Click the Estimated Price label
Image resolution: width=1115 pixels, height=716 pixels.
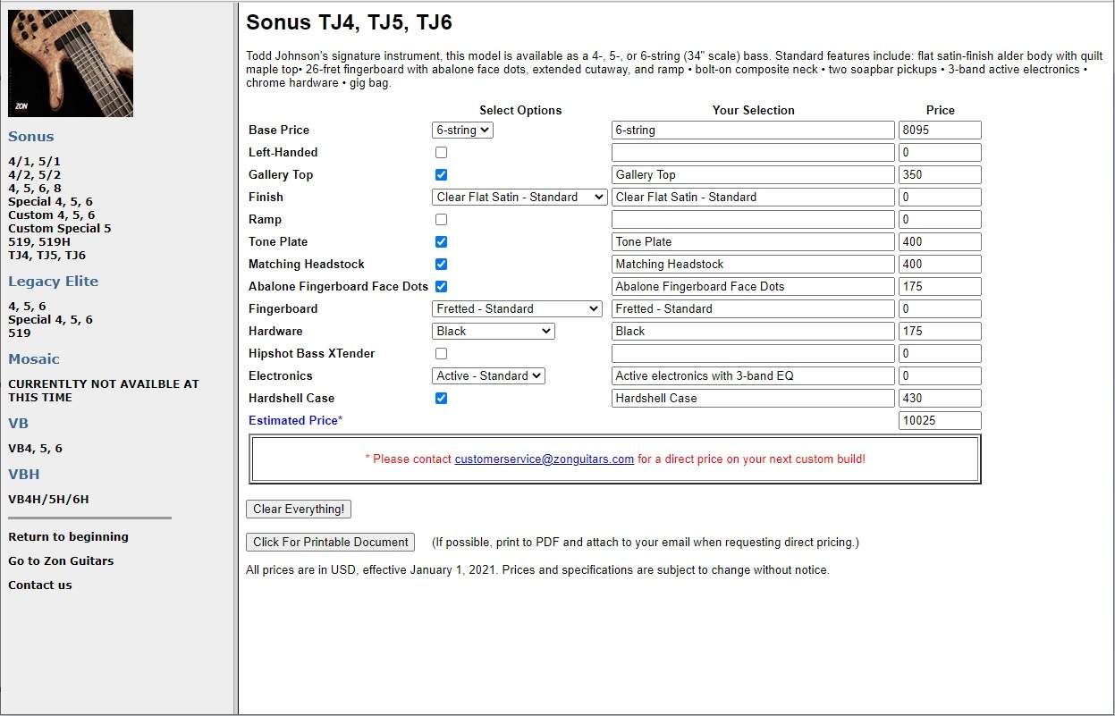pyautogui.click(x=295, y=421)
